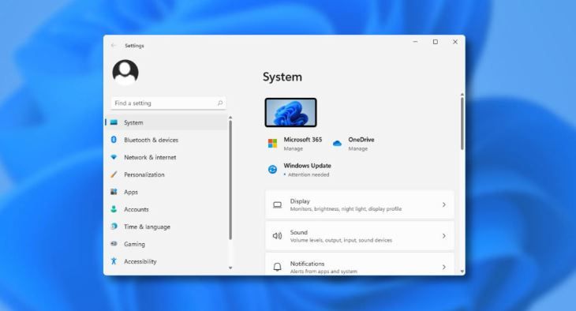Click the Network wifi icon in sidebar
This screenshot has height=311, width=576.
tap(114, 157)
